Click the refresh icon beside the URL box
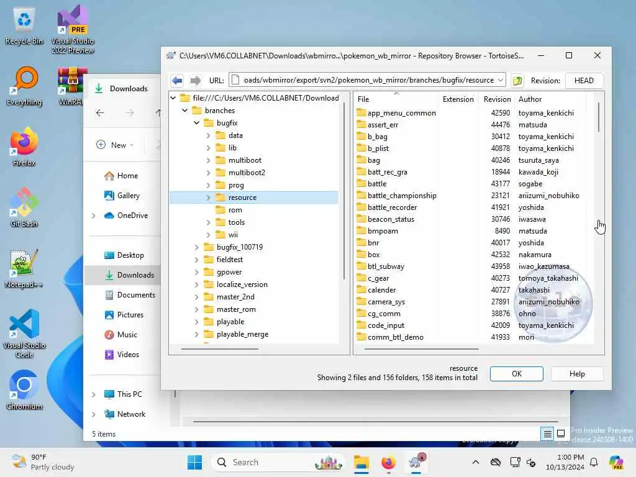The height and width of the screenshot is (477, 636). click(x=517, y=80)
